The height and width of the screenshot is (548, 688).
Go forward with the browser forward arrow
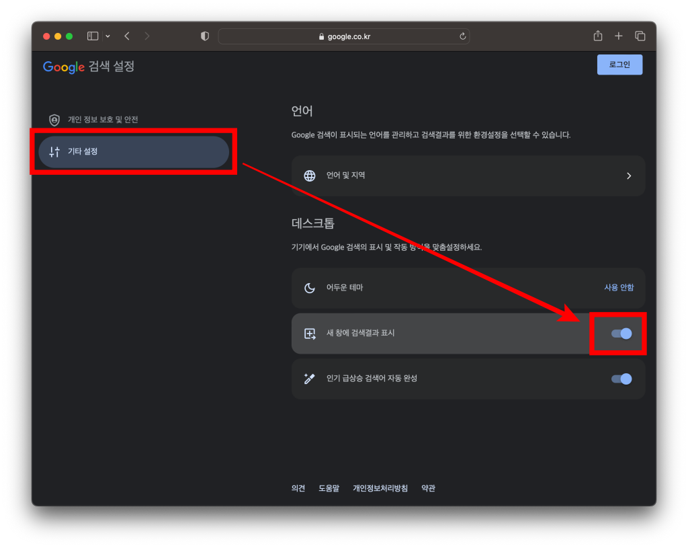147,36
